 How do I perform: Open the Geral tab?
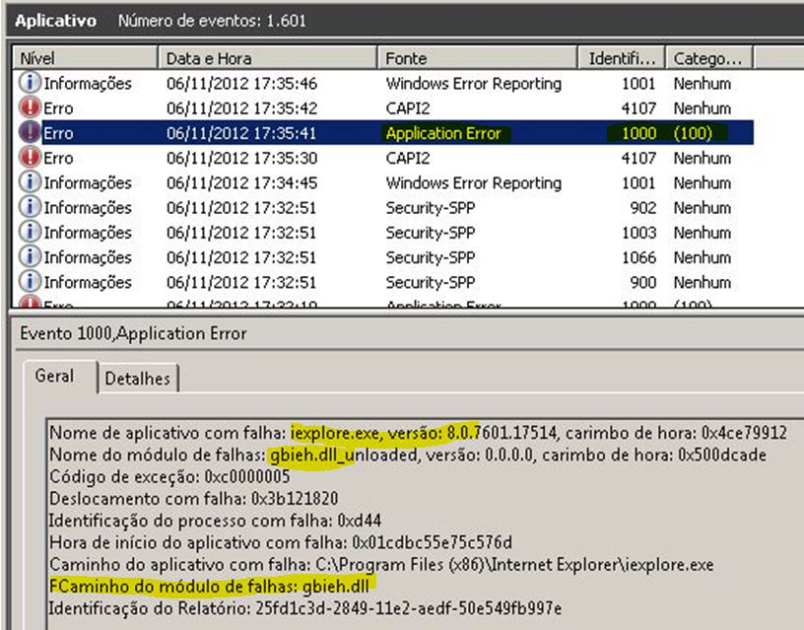coord(55,377)
